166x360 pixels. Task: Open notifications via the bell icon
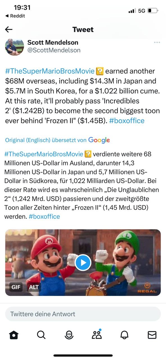click(x=124, y=335)
